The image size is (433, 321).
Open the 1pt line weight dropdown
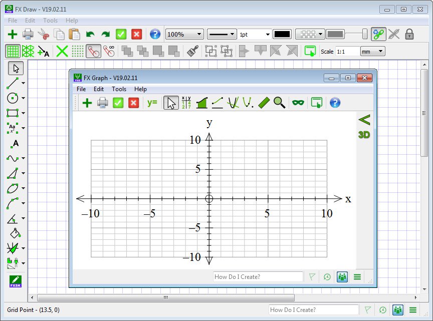coord(255,34)
